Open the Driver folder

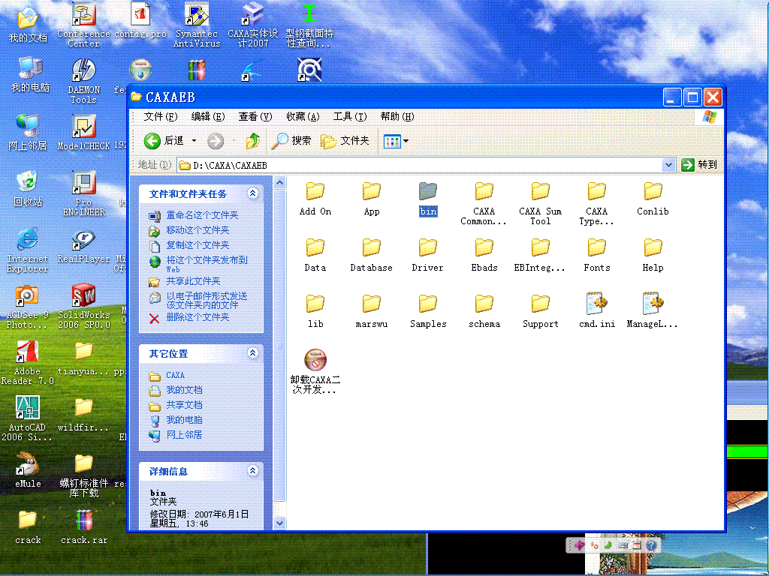[x=427, y=247]
